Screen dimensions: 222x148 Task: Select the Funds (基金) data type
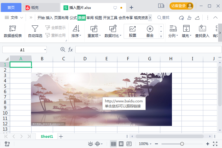click(150, 31)
